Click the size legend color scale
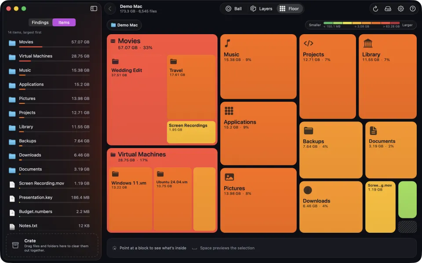Screen dimensions: 422x263 point(361,23)
